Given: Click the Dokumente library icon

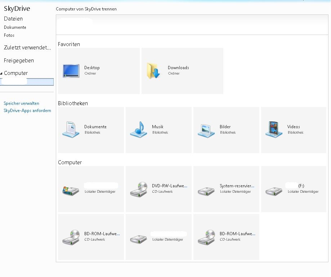Looking at the screenshot, I should [71, 130].
